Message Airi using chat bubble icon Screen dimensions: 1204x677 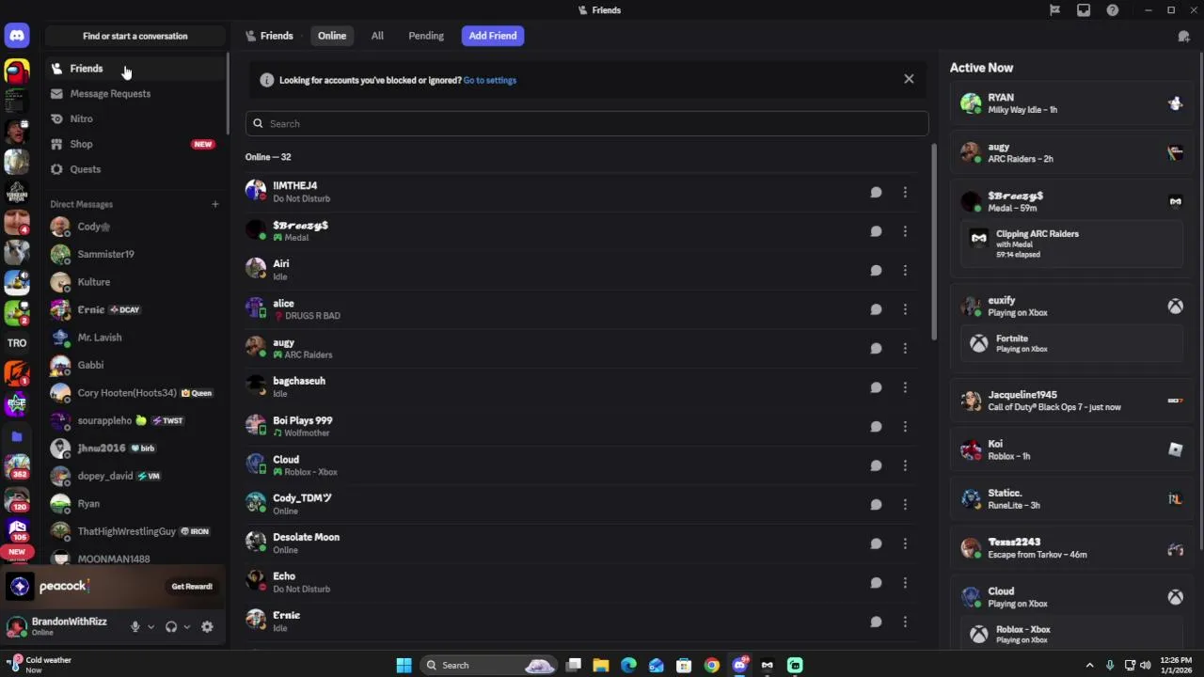876,270
